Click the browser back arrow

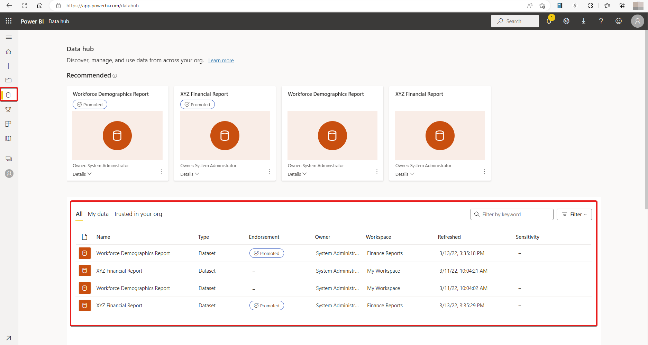9,6
